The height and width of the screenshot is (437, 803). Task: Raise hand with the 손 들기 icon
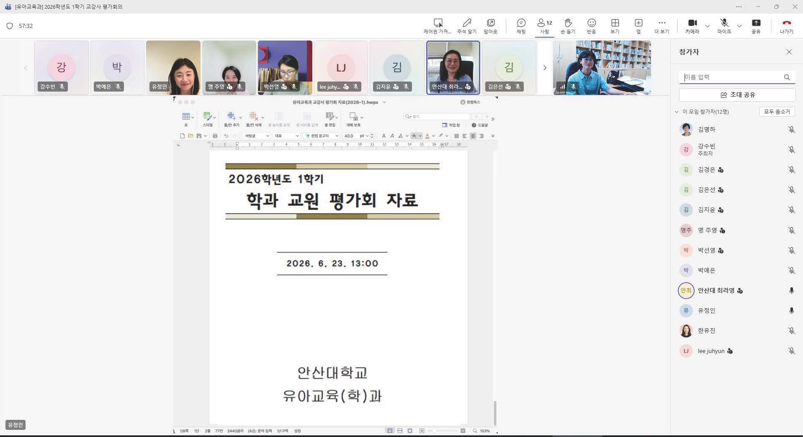pos(568,26)
